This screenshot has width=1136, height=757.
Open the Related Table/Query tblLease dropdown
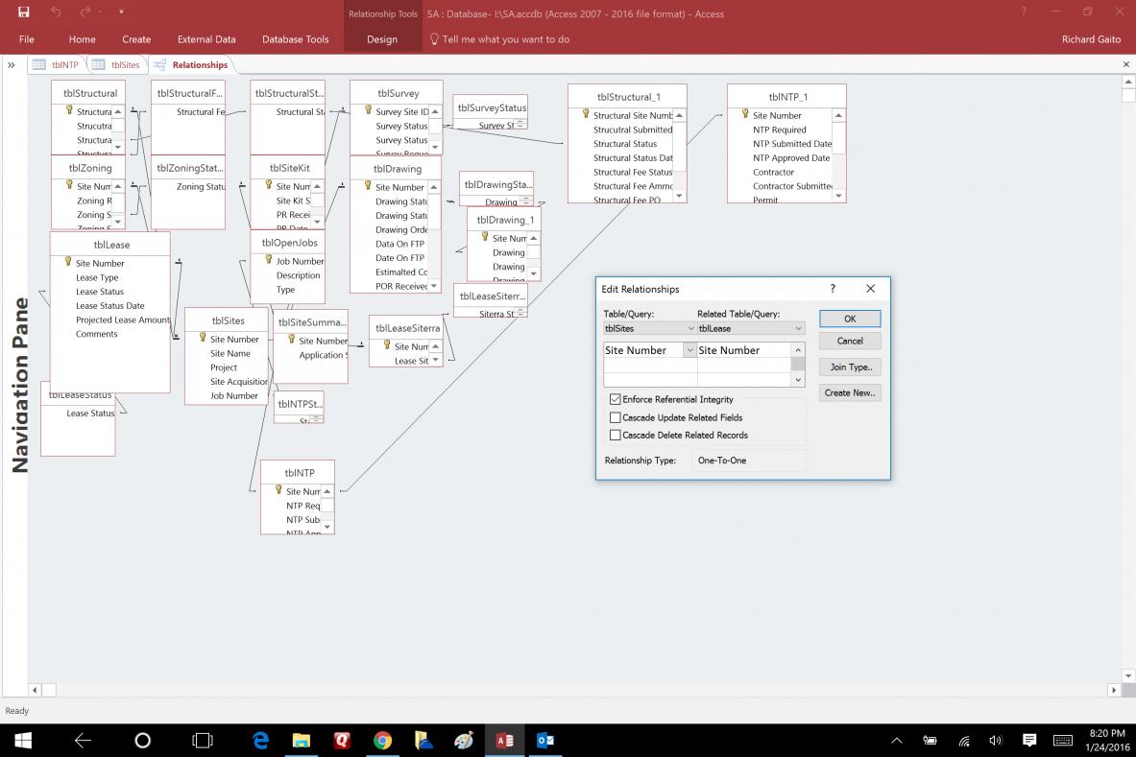click(x=798, y=328)
